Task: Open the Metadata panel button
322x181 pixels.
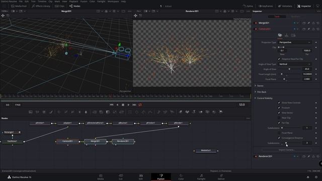Action: [x=285, y=6]
